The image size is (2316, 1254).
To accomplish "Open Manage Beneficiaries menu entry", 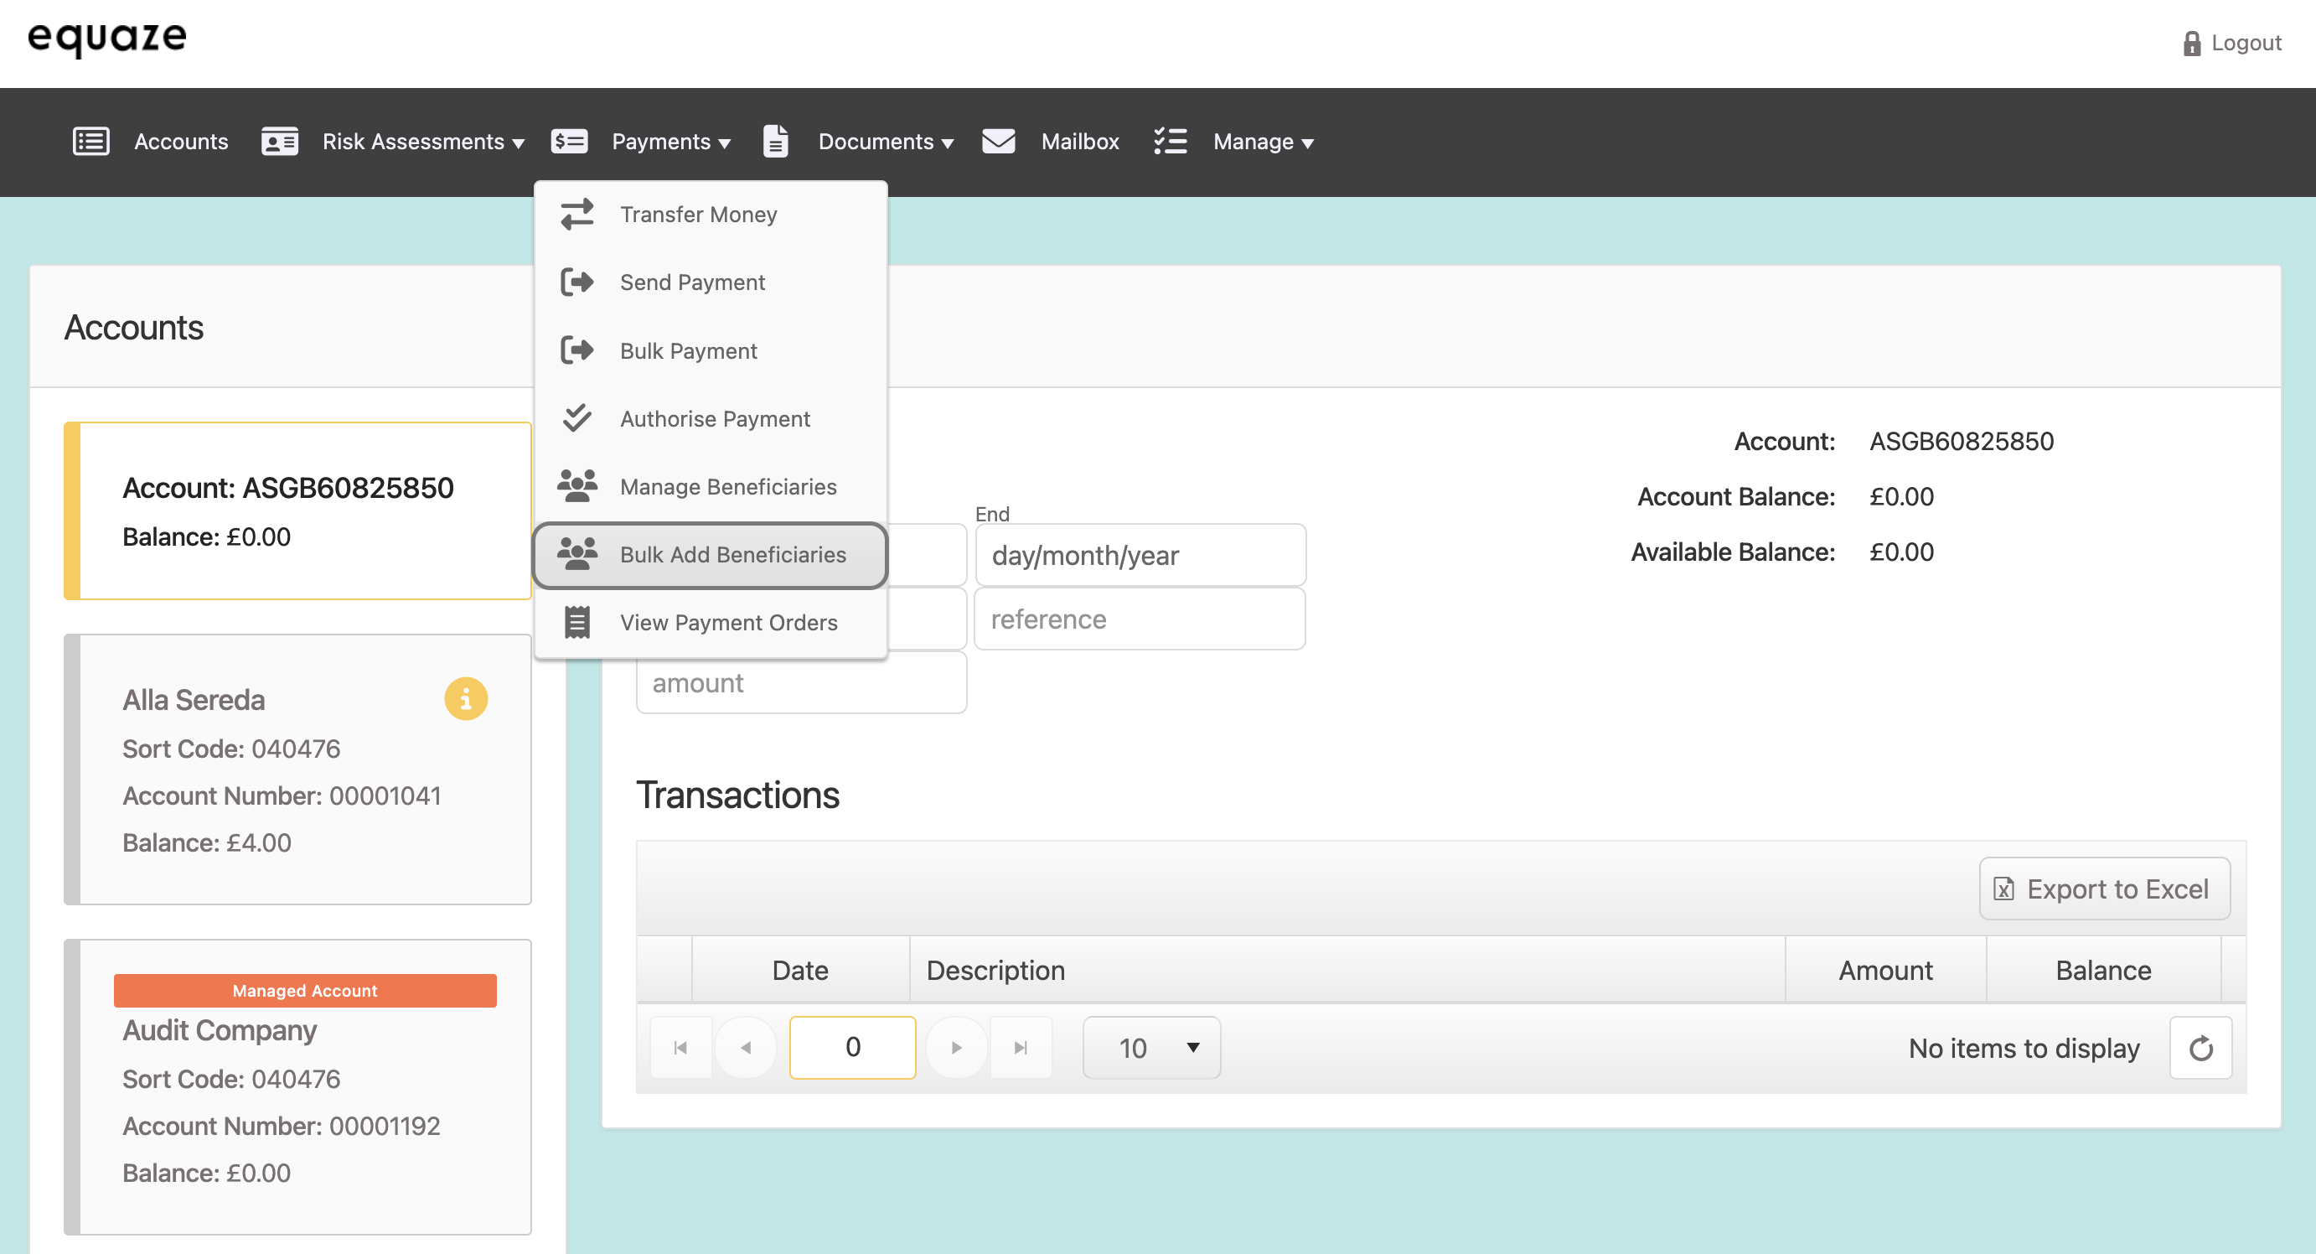I will 727,487.
